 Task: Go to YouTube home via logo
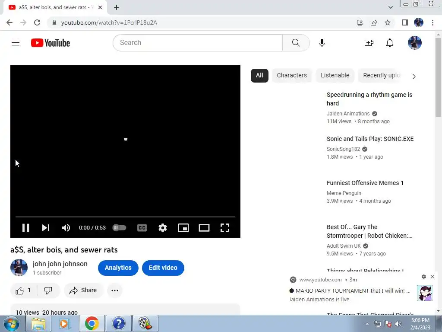point(51,43)
